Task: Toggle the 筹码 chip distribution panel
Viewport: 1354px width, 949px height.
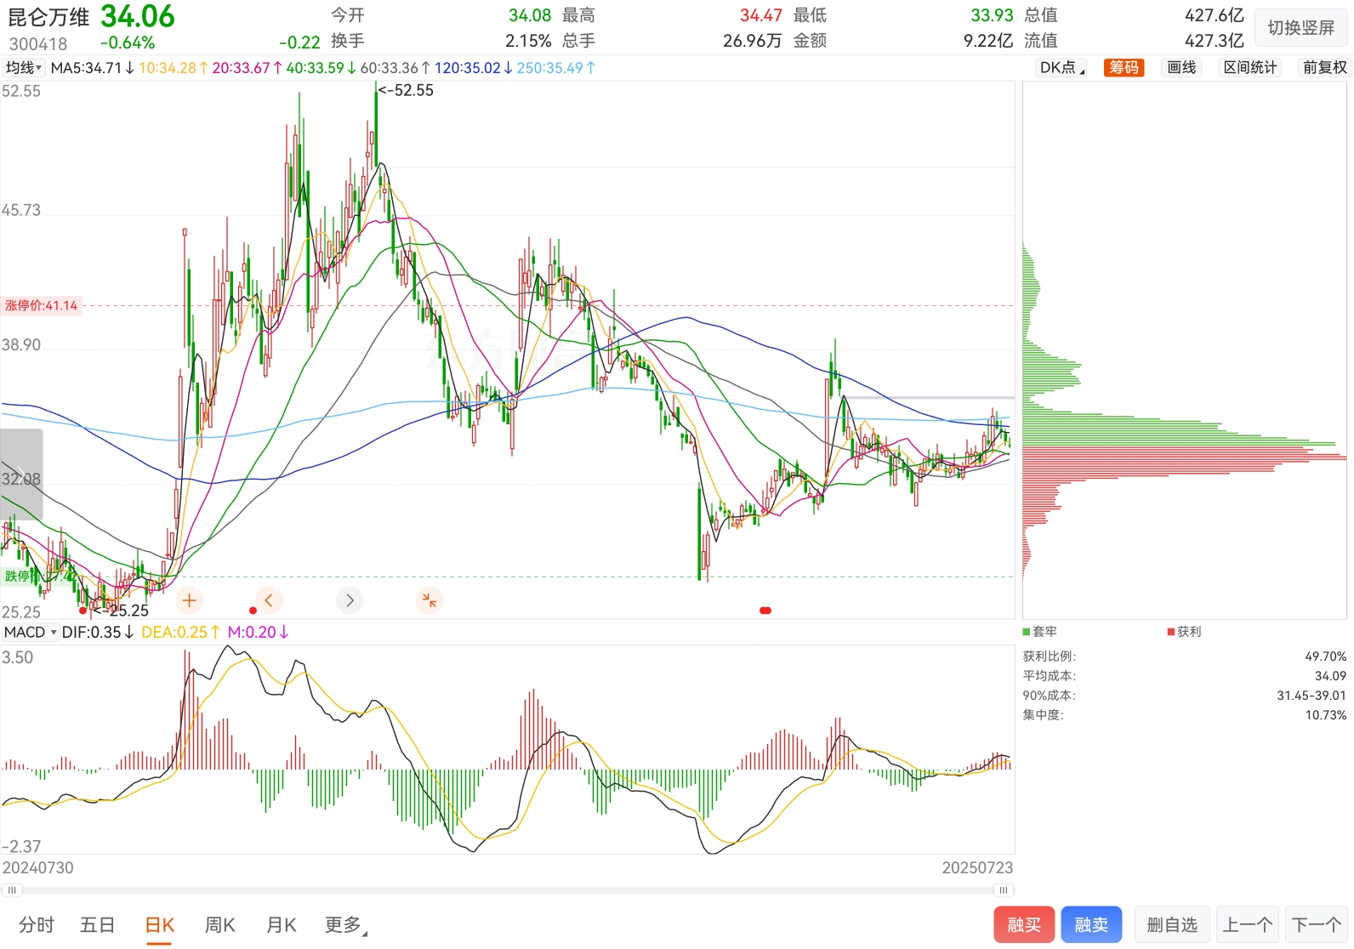Action: pyautogui.click(x=1124, y=68)
